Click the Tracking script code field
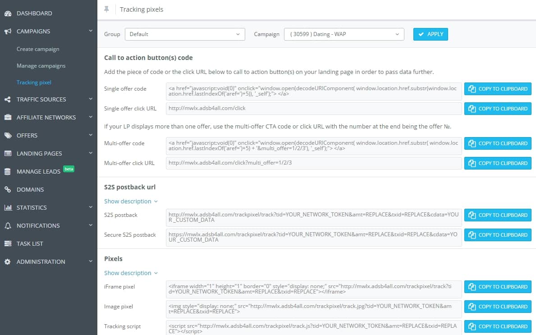Viewport: 536px width, 335px height. coord(314,327)
